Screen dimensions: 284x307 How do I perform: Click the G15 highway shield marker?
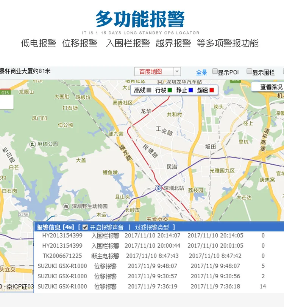(x=5, y=92)
